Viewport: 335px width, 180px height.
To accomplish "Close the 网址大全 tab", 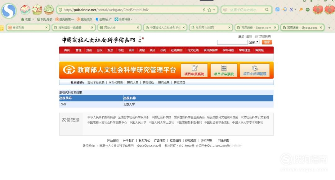I will tap(138, 28).
